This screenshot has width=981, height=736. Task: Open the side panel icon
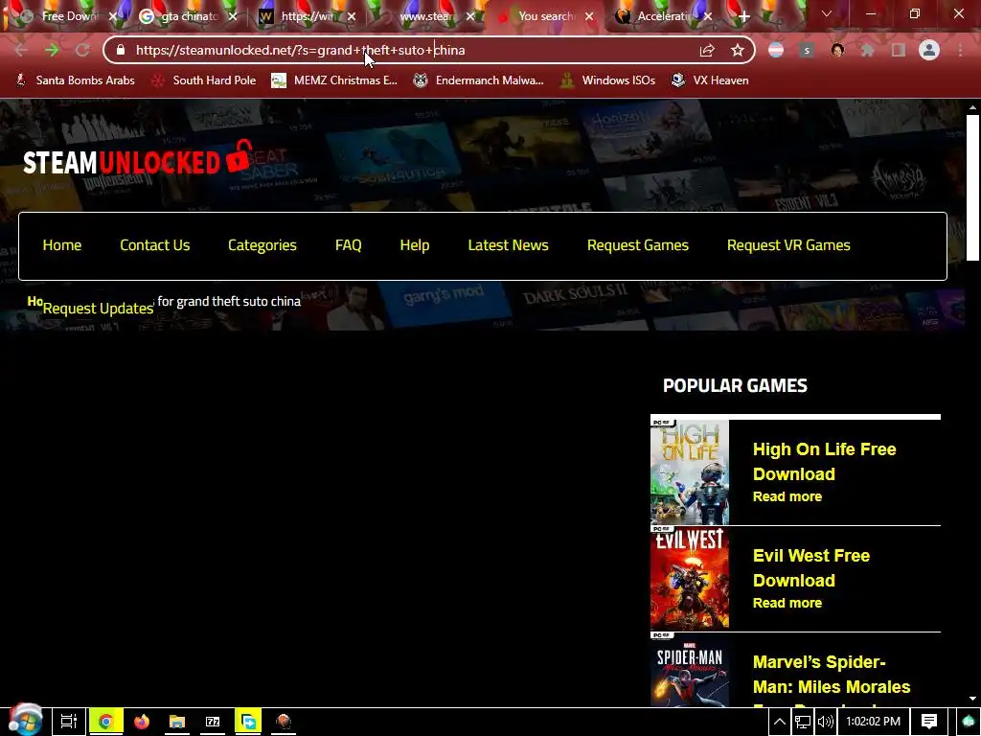pyautogui.click(x=899, y=50)
